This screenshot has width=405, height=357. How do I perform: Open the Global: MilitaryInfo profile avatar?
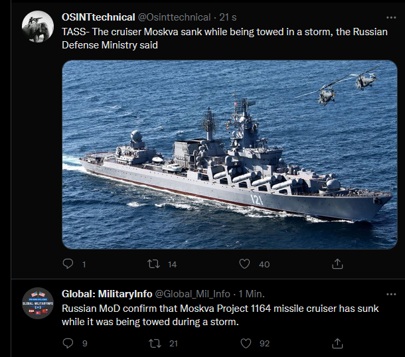tap(38, 303)
